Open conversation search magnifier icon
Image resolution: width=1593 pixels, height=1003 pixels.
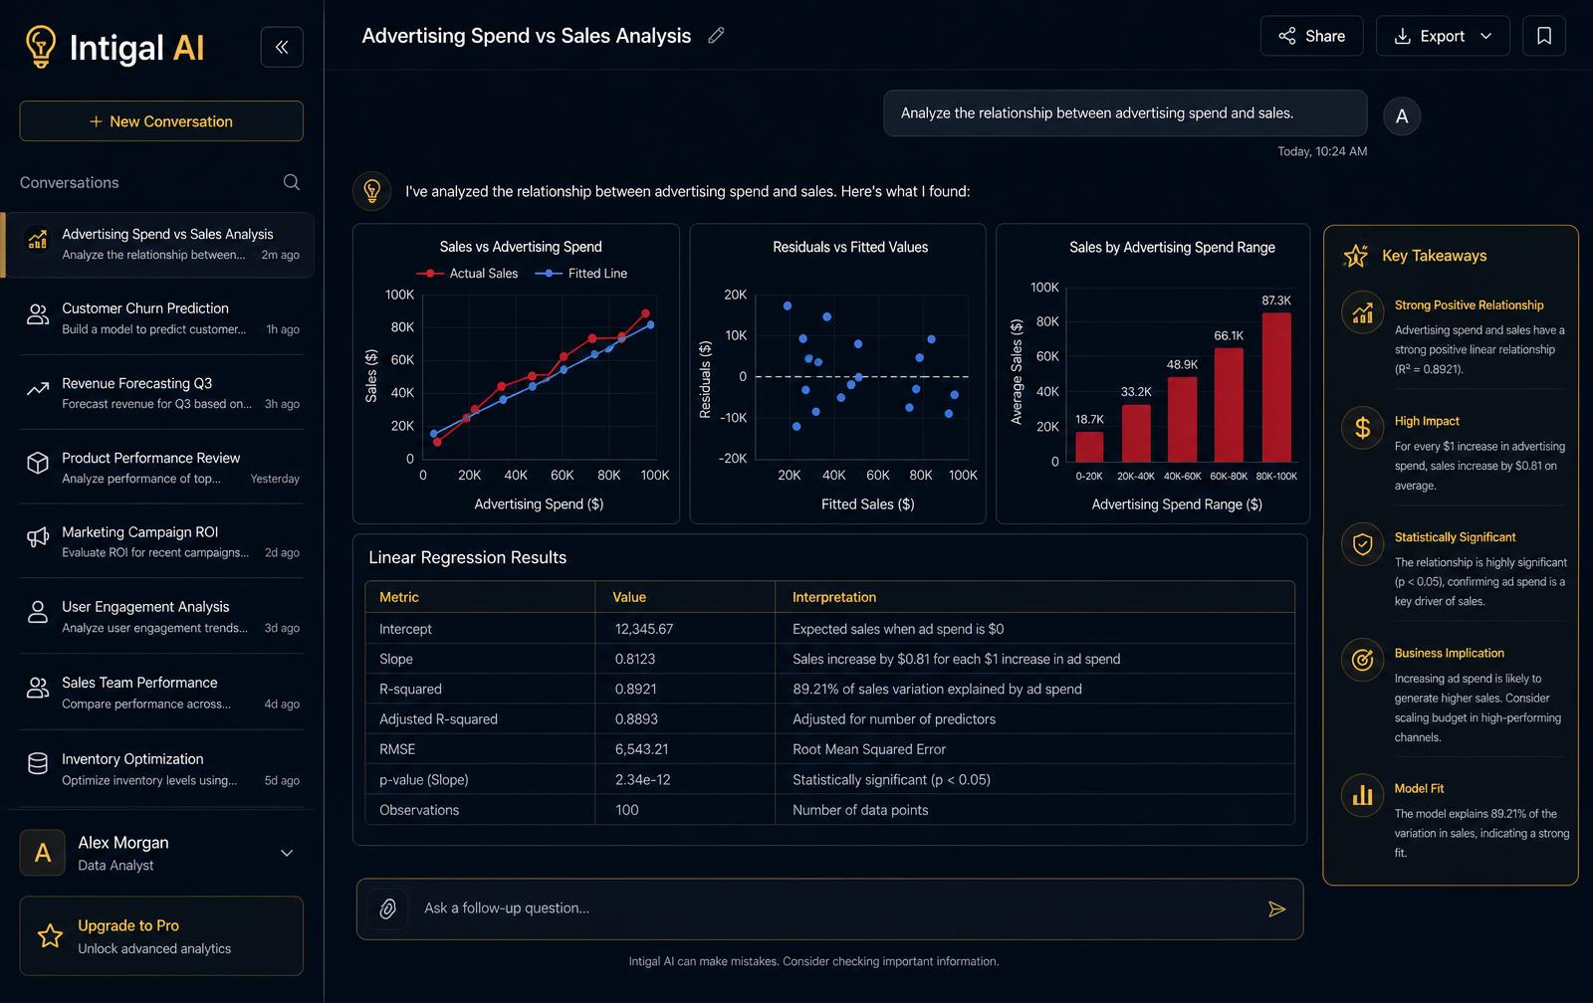(291, 182)
